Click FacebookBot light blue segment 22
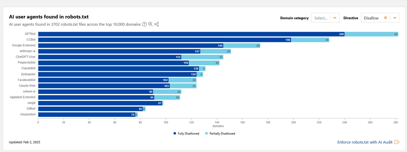This screenshot has height=152, width=407. [182, 80]
